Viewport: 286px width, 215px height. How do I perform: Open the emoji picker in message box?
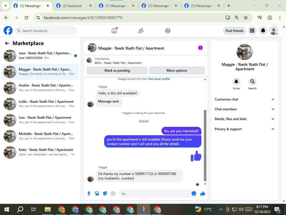[x=194, y=193]
